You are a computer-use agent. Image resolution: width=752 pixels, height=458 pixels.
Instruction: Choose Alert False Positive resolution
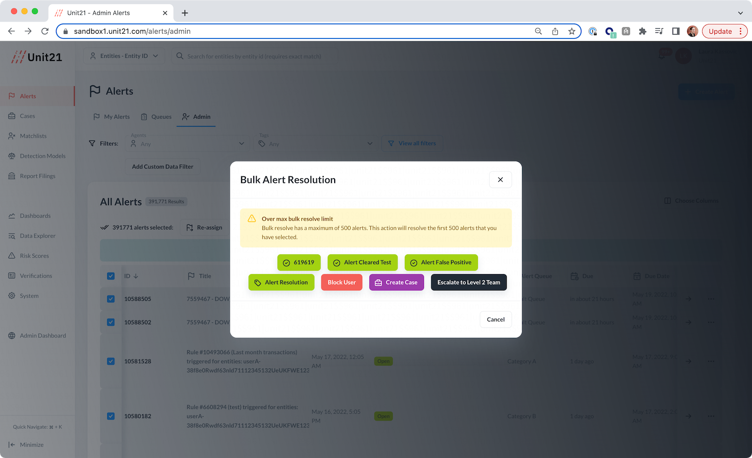click(x=441, y=263)
